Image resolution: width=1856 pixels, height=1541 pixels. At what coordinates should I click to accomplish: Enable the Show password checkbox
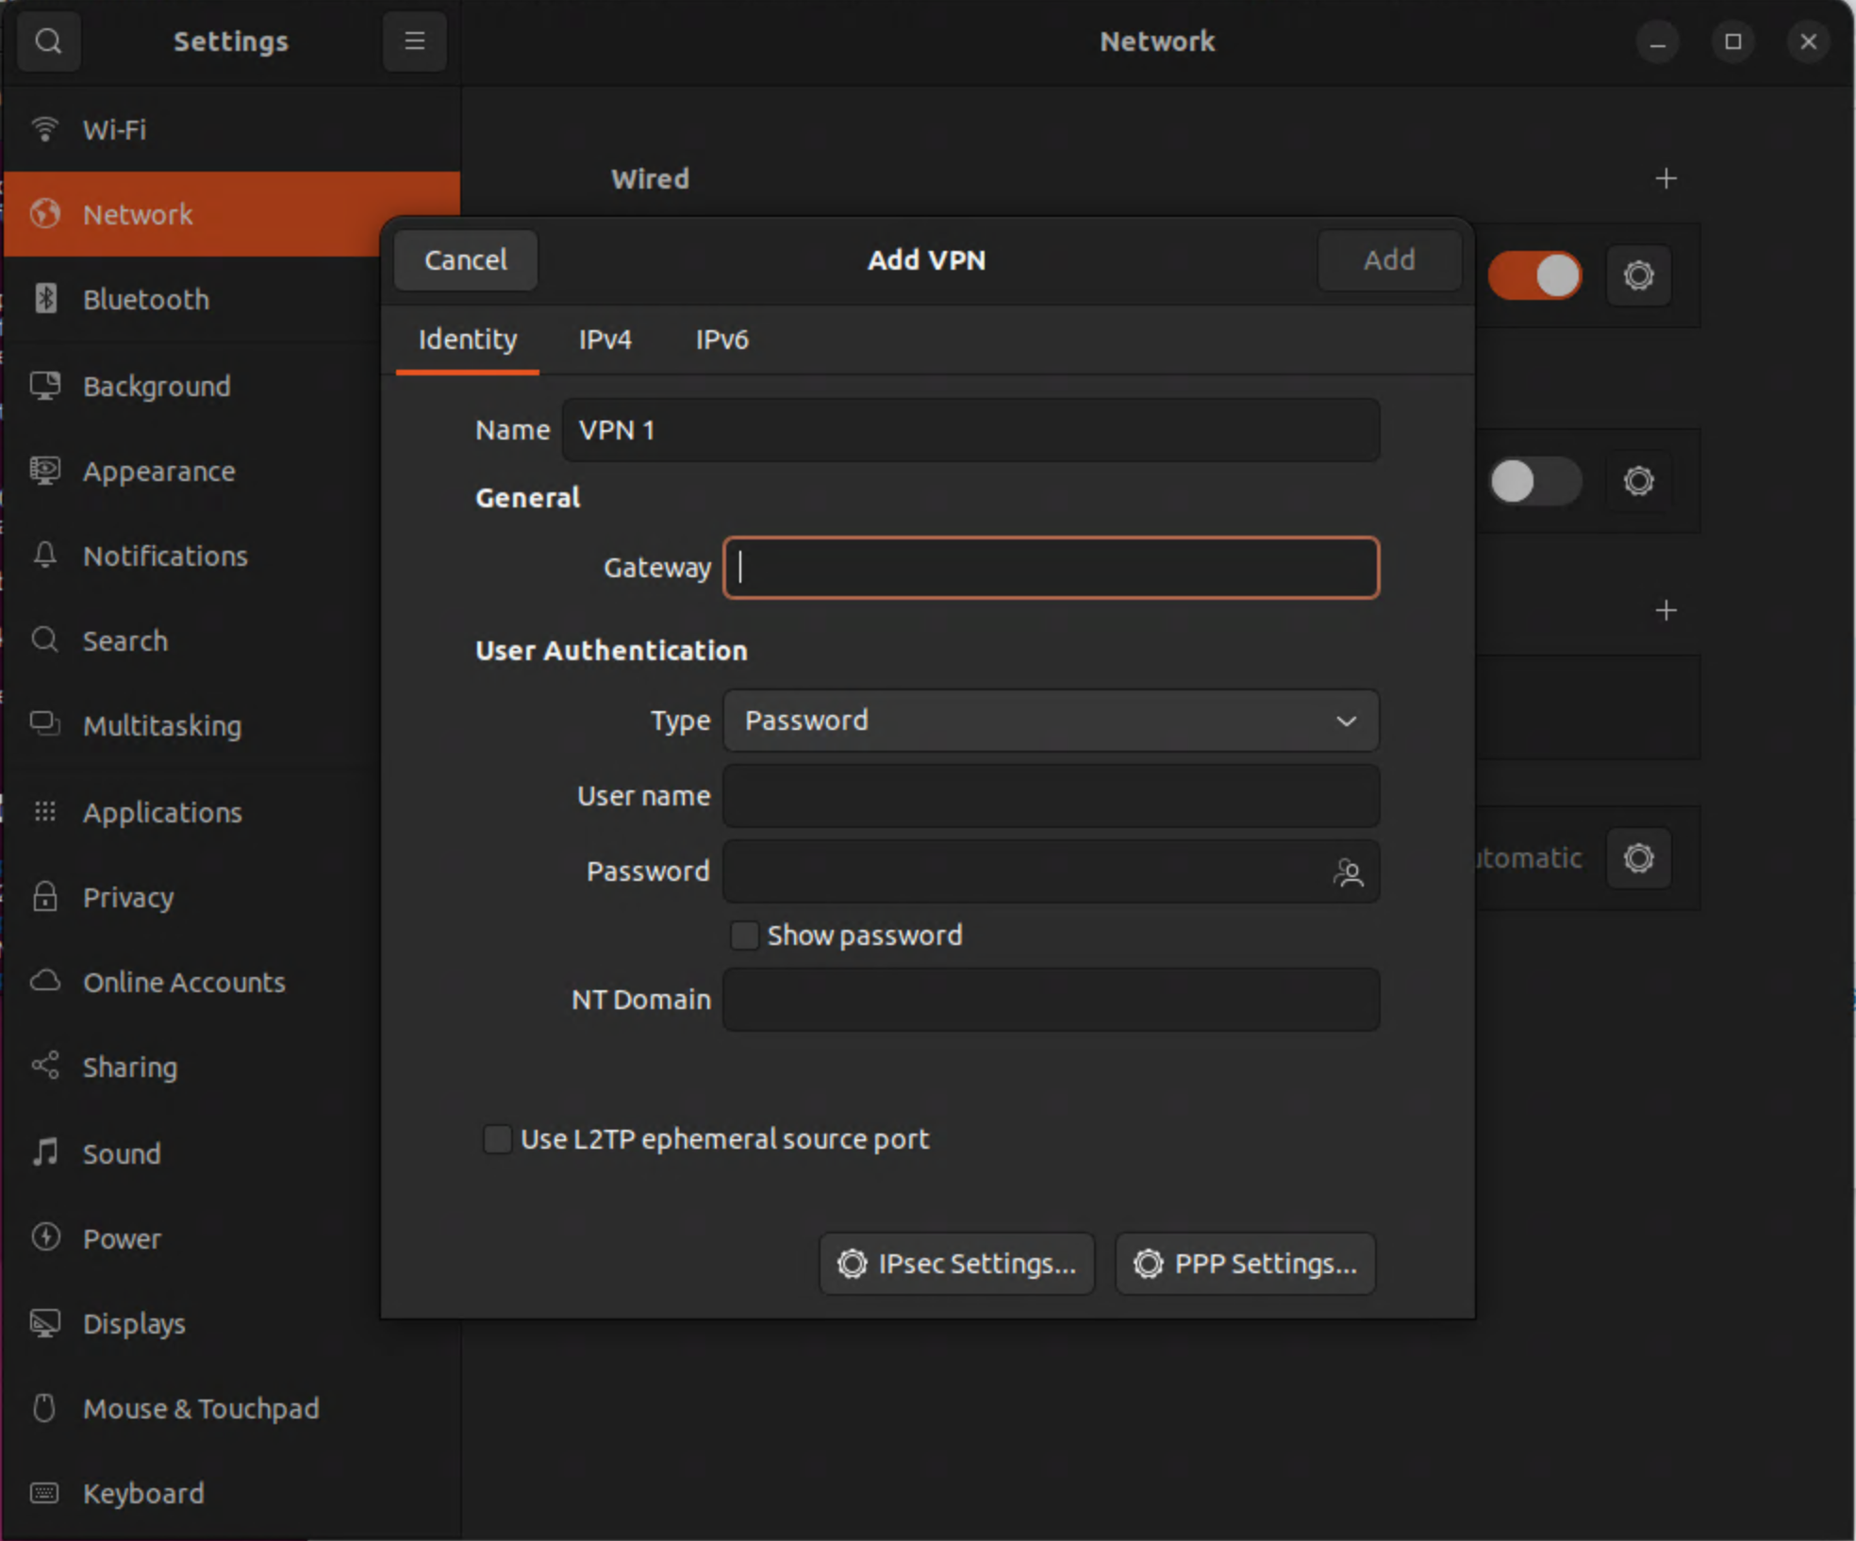pyautogui.click(x=744, y=936)
